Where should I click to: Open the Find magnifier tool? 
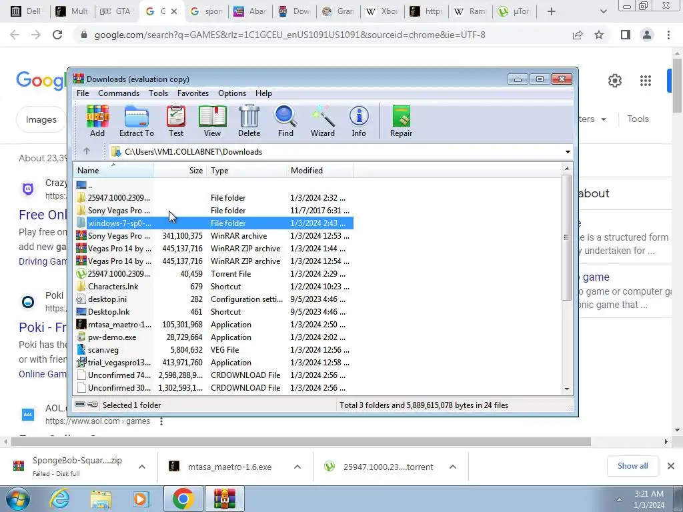pyautogui.click(x=285, y=121)
